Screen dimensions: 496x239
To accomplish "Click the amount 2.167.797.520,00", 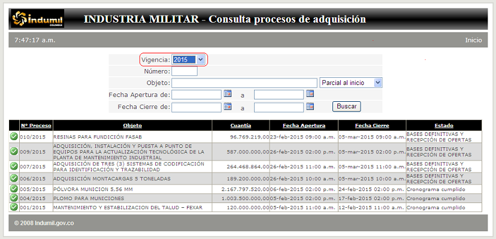I will tap(246, 189).
